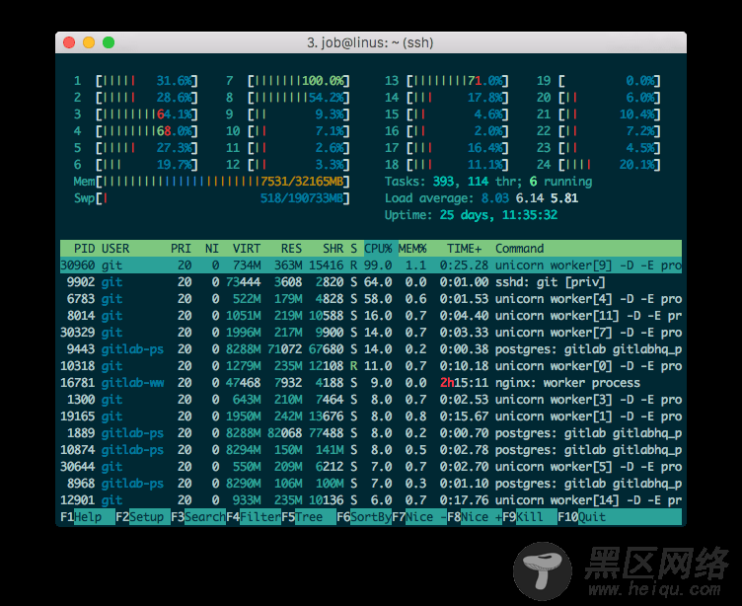Select unicorn worker[5] process row
Viewport: 742px width, 606px height.
[371, 466]
